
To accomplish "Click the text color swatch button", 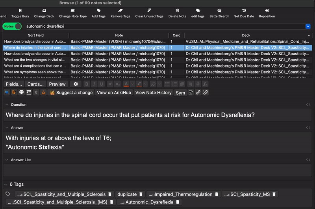I will (126, 84).
